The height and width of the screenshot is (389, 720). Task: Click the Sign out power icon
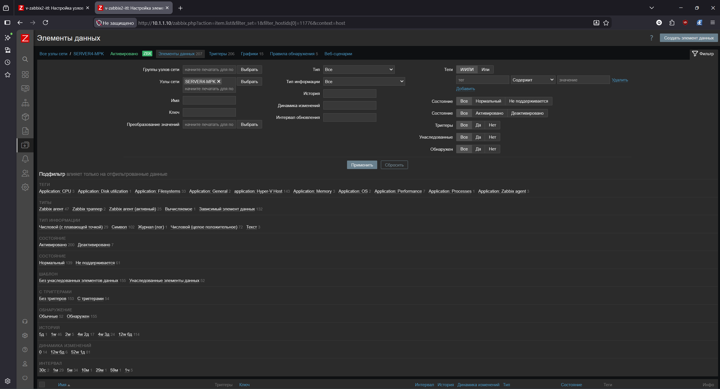point(25,378)
